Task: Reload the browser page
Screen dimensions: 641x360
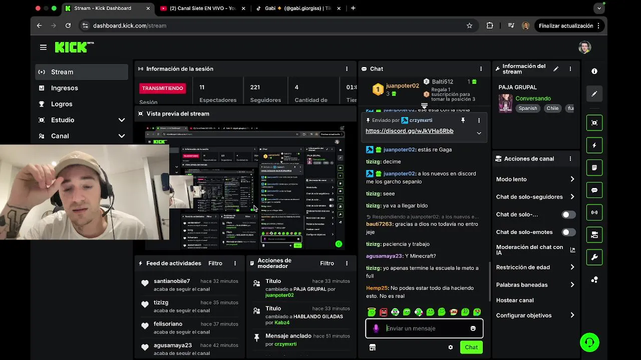Action: pos(68,25)
